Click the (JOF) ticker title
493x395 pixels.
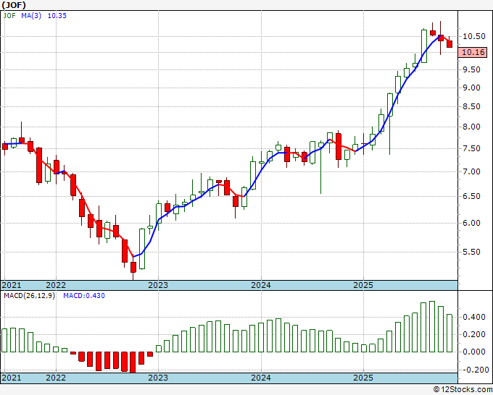[14, 5]
